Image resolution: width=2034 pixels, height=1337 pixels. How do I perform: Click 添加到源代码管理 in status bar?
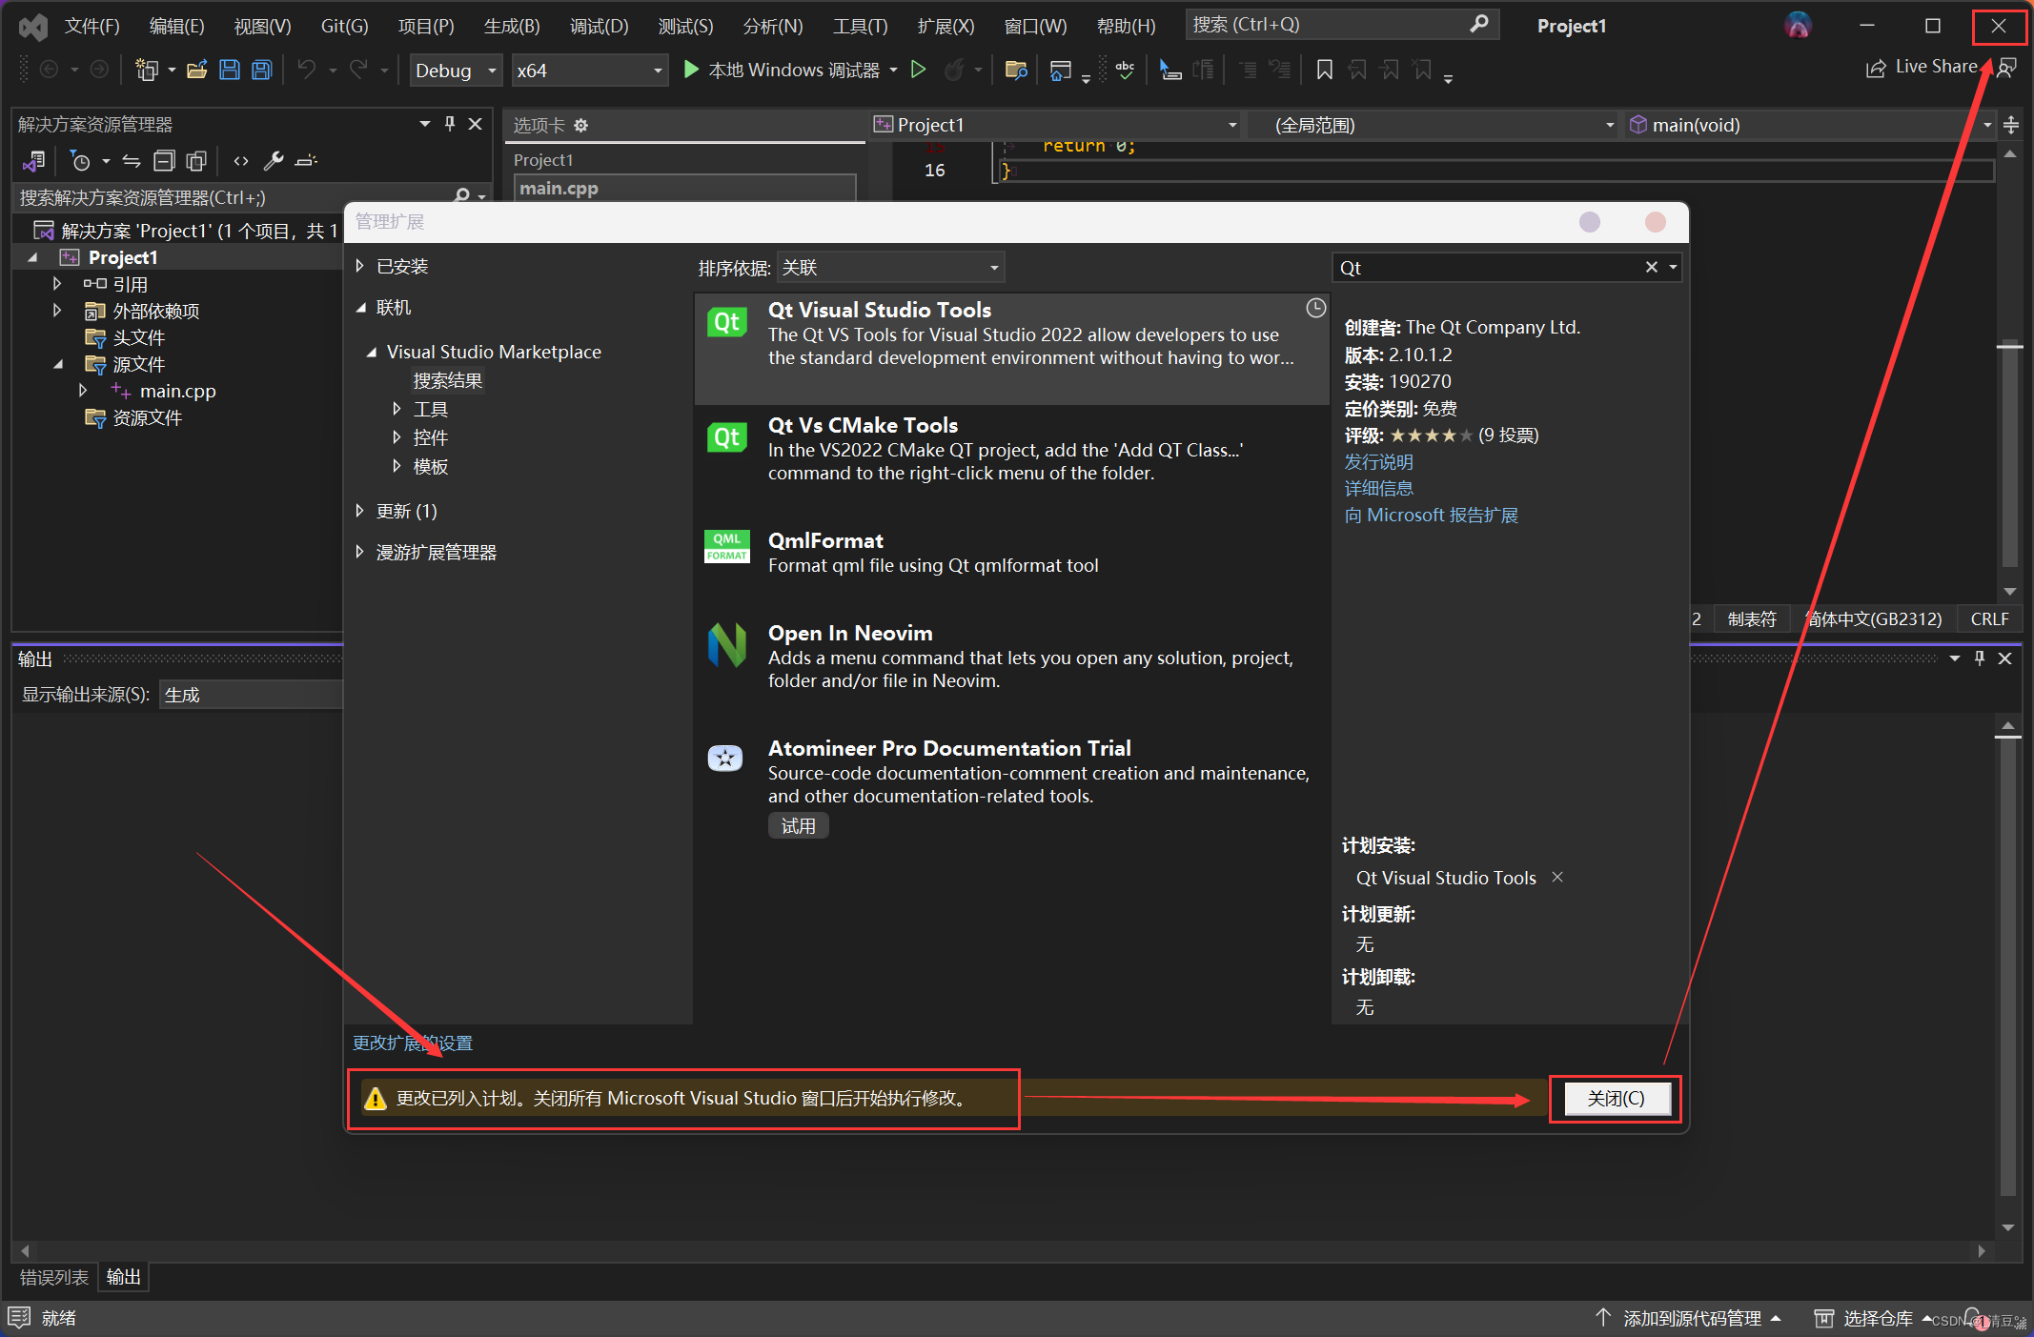[x=1691, y=1318]
